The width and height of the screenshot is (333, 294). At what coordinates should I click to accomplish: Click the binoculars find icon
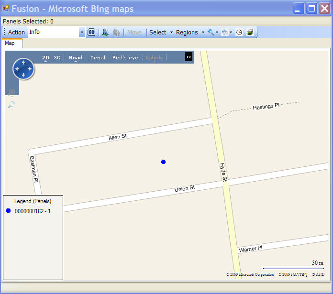click(105, 32)
